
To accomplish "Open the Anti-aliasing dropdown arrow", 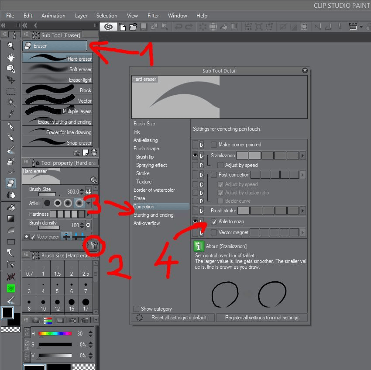I will click(89, 203).
